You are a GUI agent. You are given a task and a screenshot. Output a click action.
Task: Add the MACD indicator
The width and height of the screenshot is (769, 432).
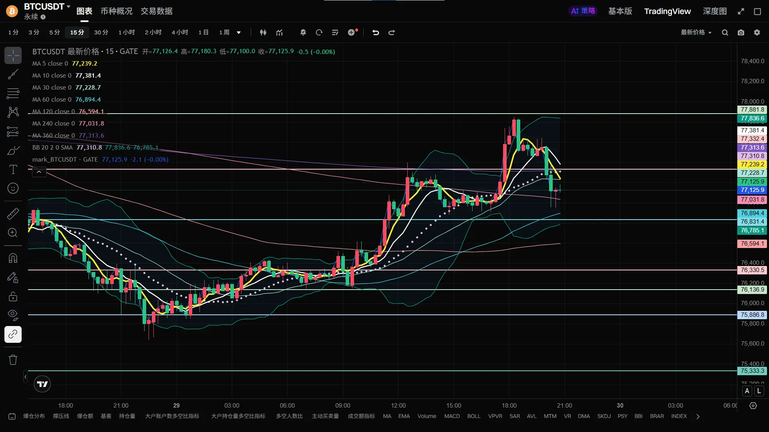[452, 416]
